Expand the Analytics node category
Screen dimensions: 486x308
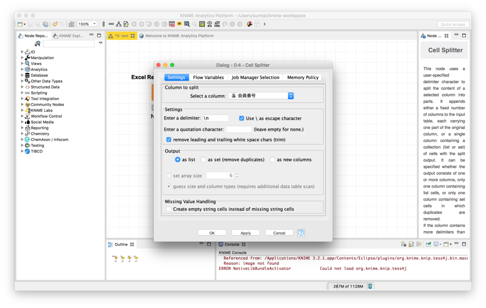(22, 70)
